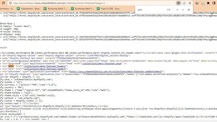Click the highlighted page icon in the address bar
The image size is (217, 122).
coord(178,3)
